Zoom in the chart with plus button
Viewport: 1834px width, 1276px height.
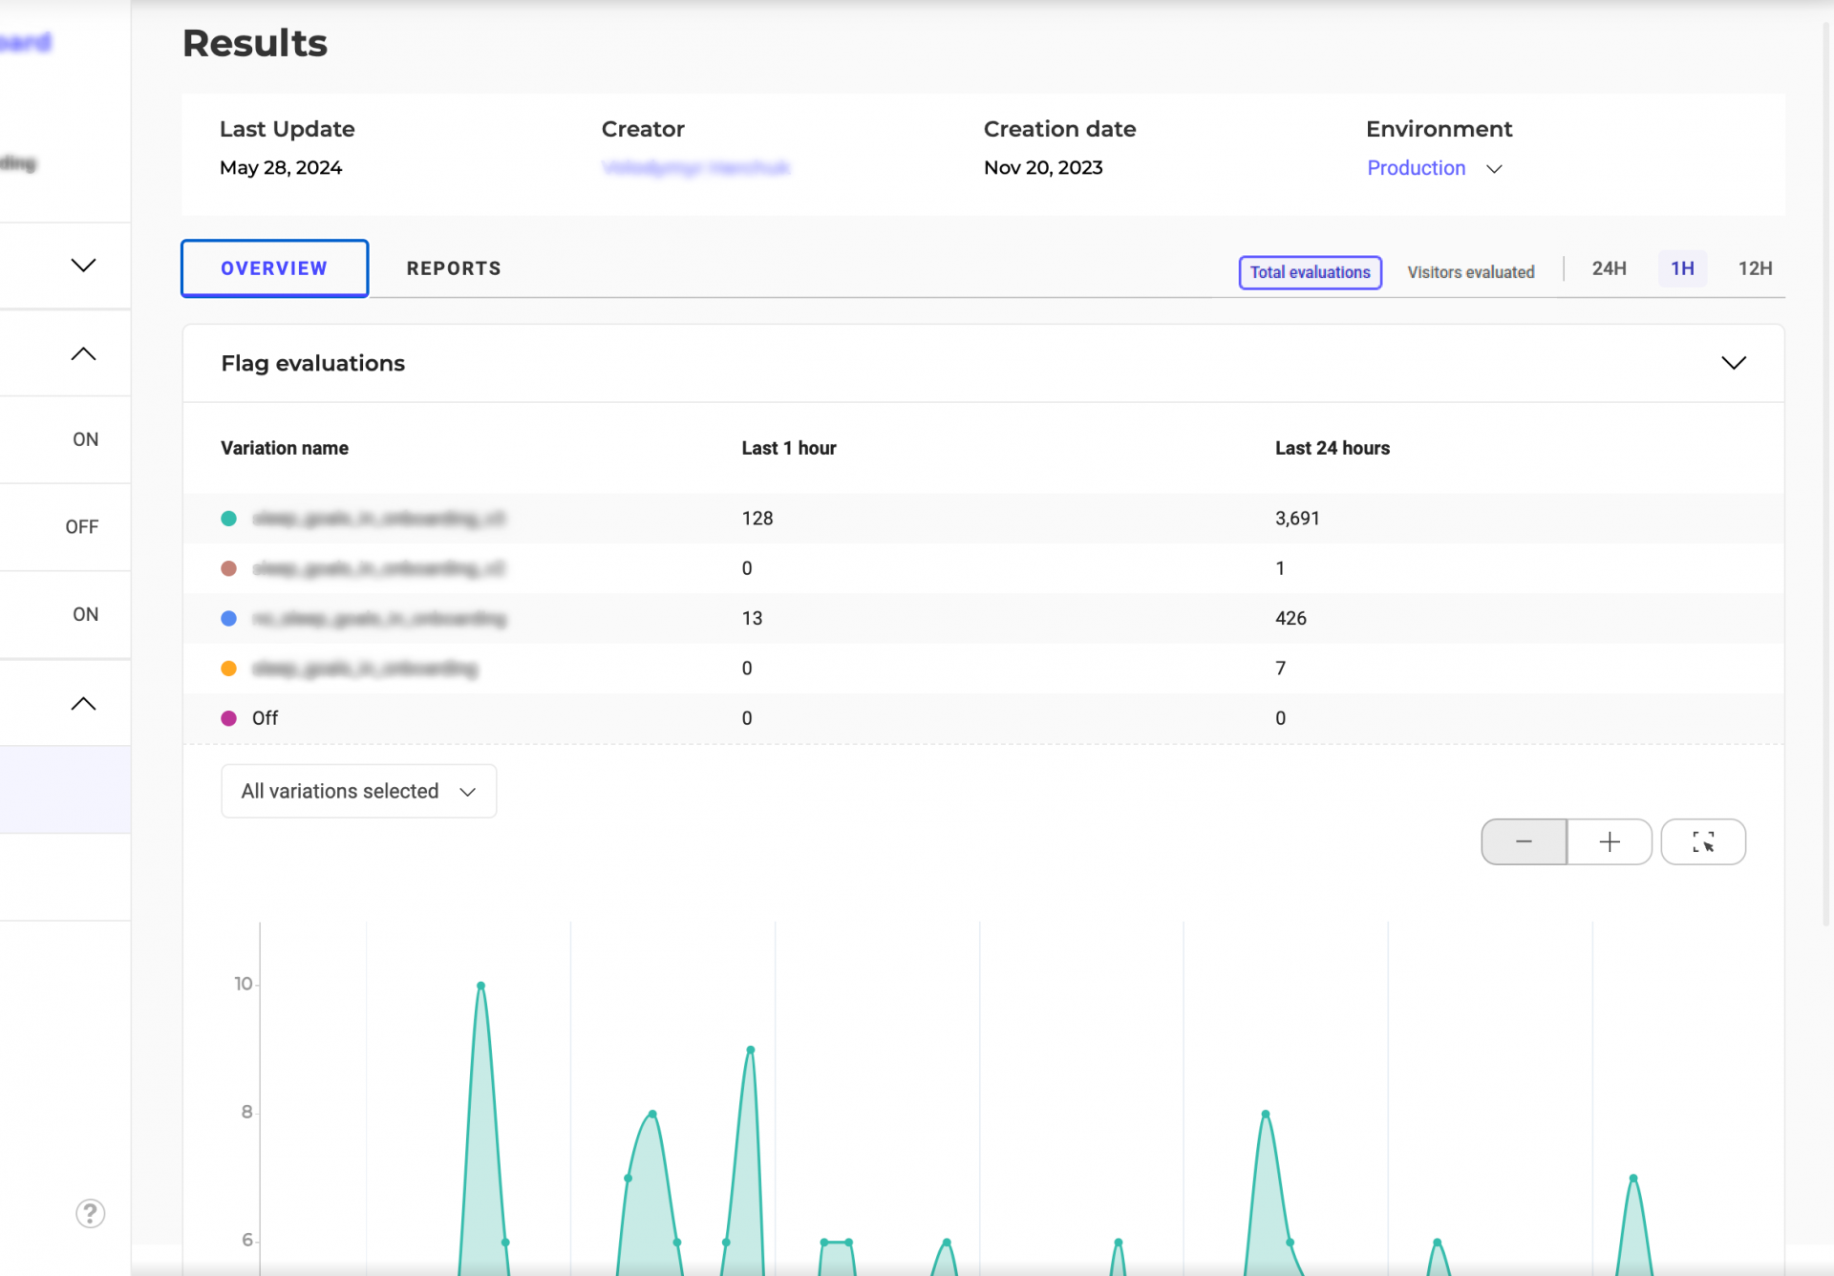(1610, 841)
